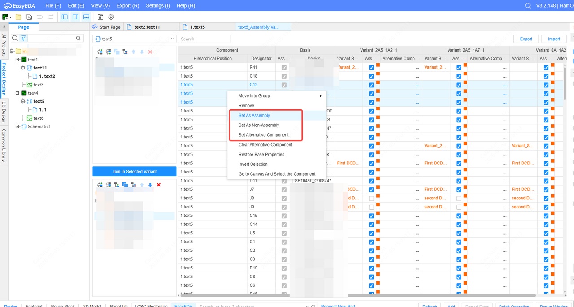Collapse the text11 tree node

[23, 68]
